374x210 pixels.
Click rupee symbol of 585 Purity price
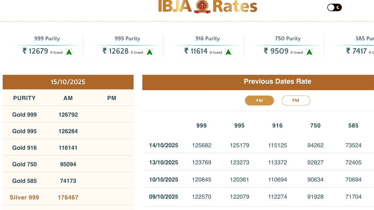point(348,51)
